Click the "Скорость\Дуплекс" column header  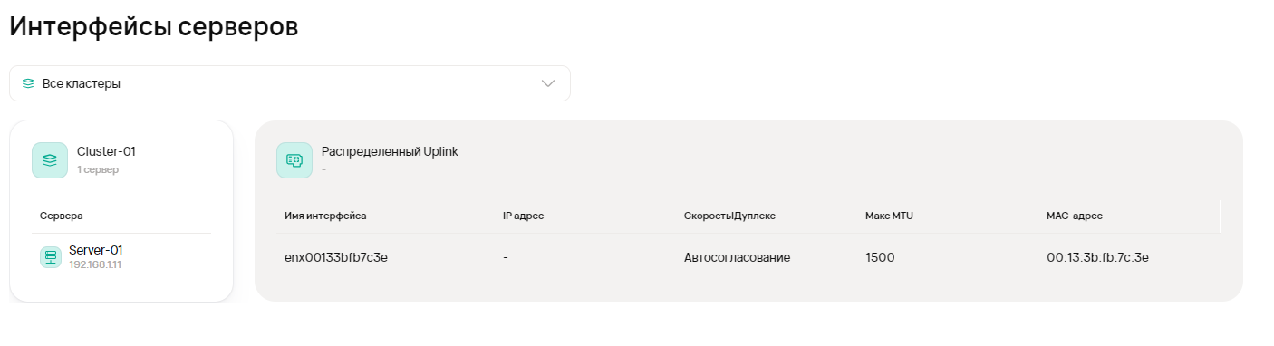[x=729, y=216]
